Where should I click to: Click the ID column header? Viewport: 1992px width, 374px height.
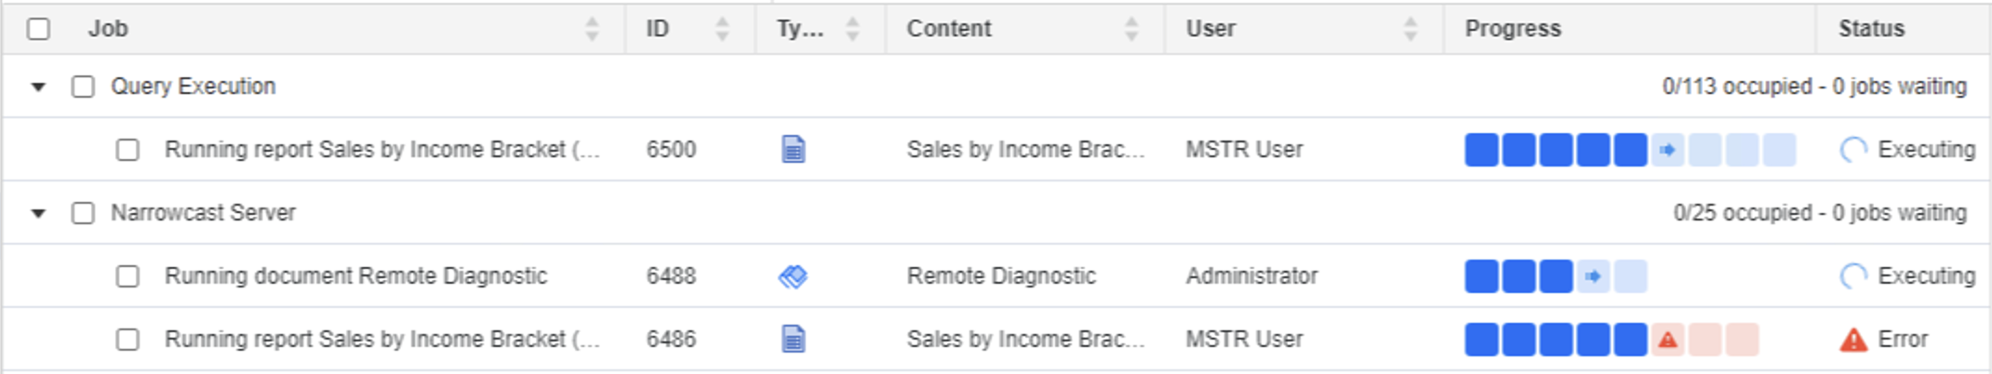coord(658,29)
